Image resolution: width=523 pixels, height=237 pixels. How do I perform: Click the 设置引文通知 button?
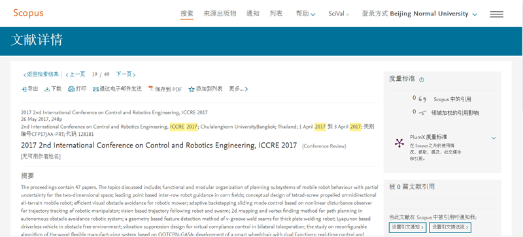pyautogui.click(x=407, y=227)
